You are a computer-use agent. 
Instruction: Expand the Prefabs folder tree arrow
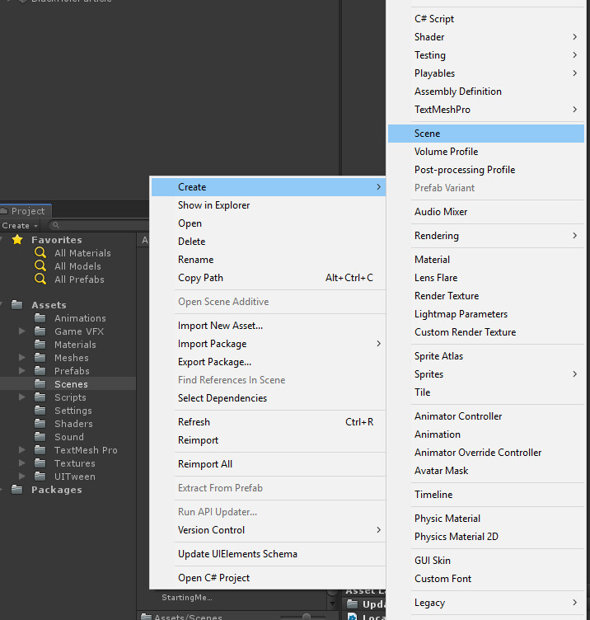pyautogui.click(x=22, y=370)
